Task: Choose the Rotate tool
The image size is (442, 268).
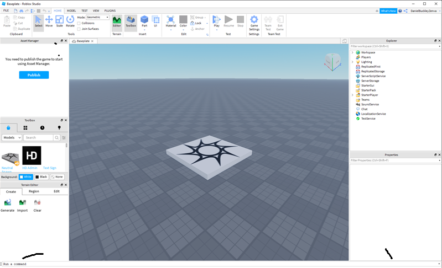Action: tap(70, 22)
